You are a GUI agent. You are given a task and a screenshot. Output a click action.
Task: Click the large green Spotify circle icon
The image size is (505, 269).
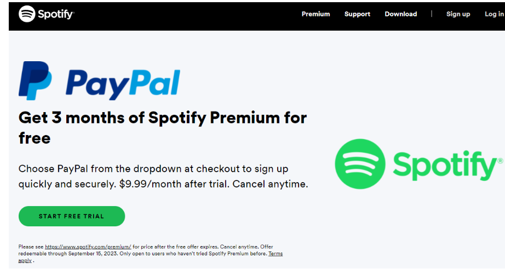(x=360, y=164)
